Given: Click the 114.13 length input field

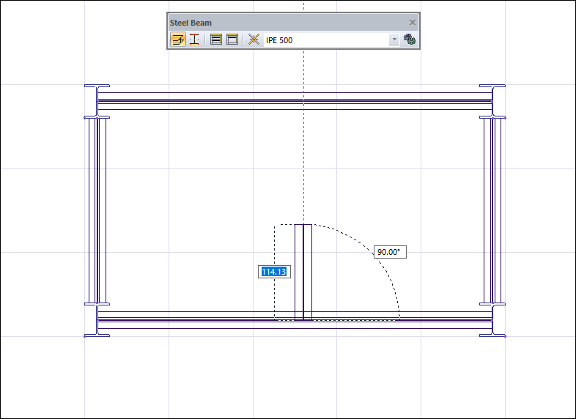Looking at the screenshot, I should (274, 272).
